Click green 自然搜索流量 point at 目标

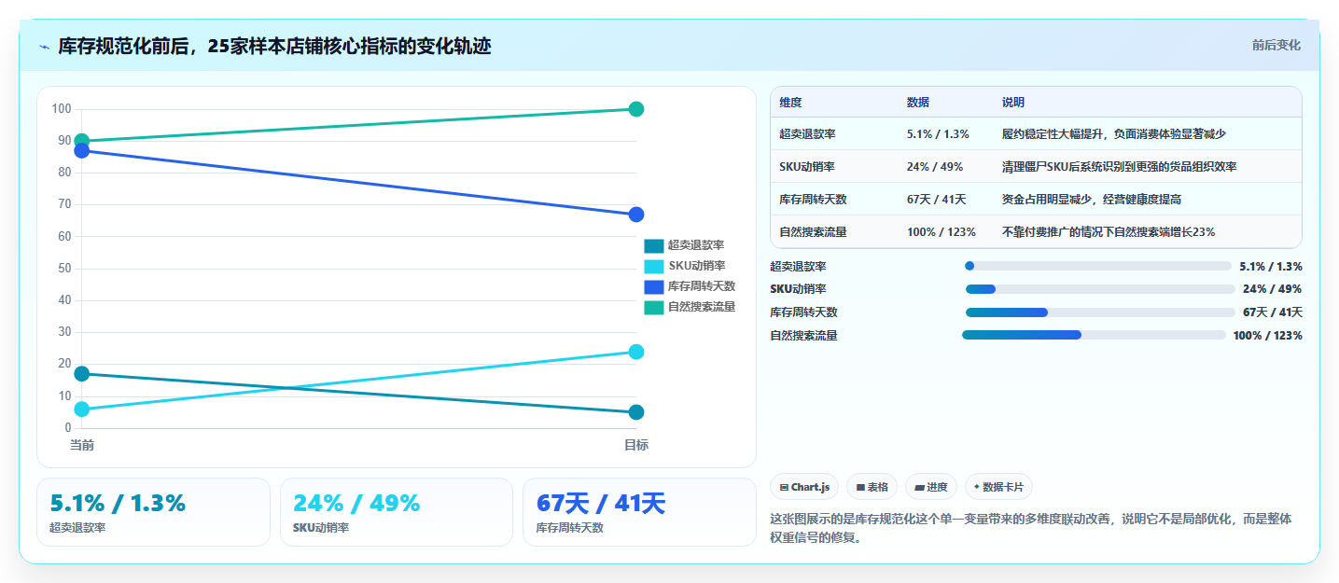coord(636,109)
